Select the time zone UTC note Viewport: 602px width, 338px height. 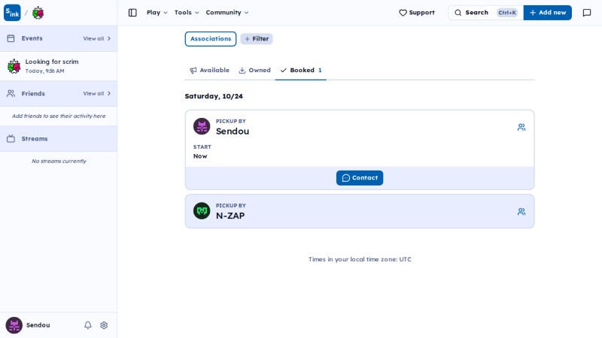360,259
